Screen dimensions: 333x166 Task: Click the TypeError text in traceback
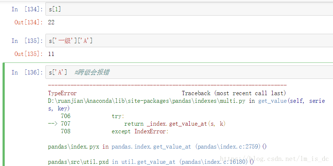(x=62, y=93)
